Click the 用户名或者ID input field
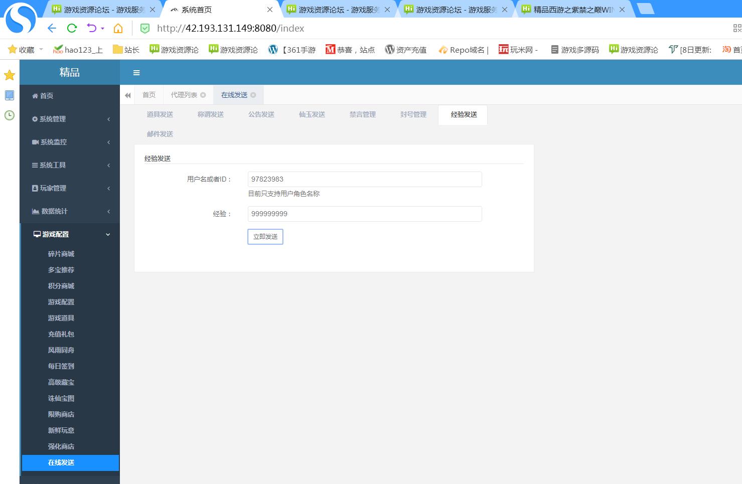Screen dimensions: 742x484 pos(365,179)
